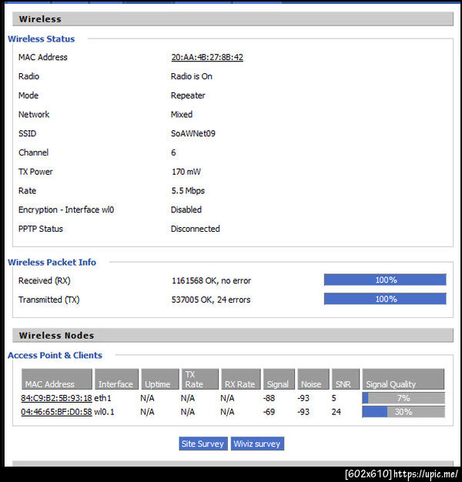462x482 pixels.
Task: Click the Wireless Nodes section header bar
Action: pos(233,336)
